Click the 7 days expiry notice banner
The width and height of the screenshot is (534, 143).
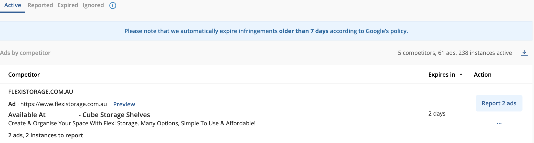click(266, 31)
